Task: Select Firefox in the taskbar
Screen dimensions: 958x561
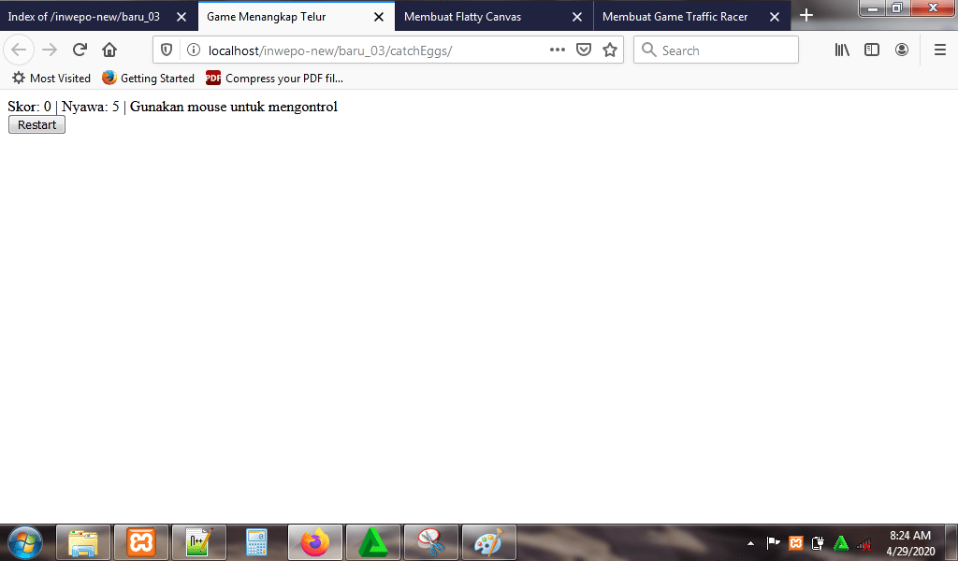Action: [x=315, y=542]
